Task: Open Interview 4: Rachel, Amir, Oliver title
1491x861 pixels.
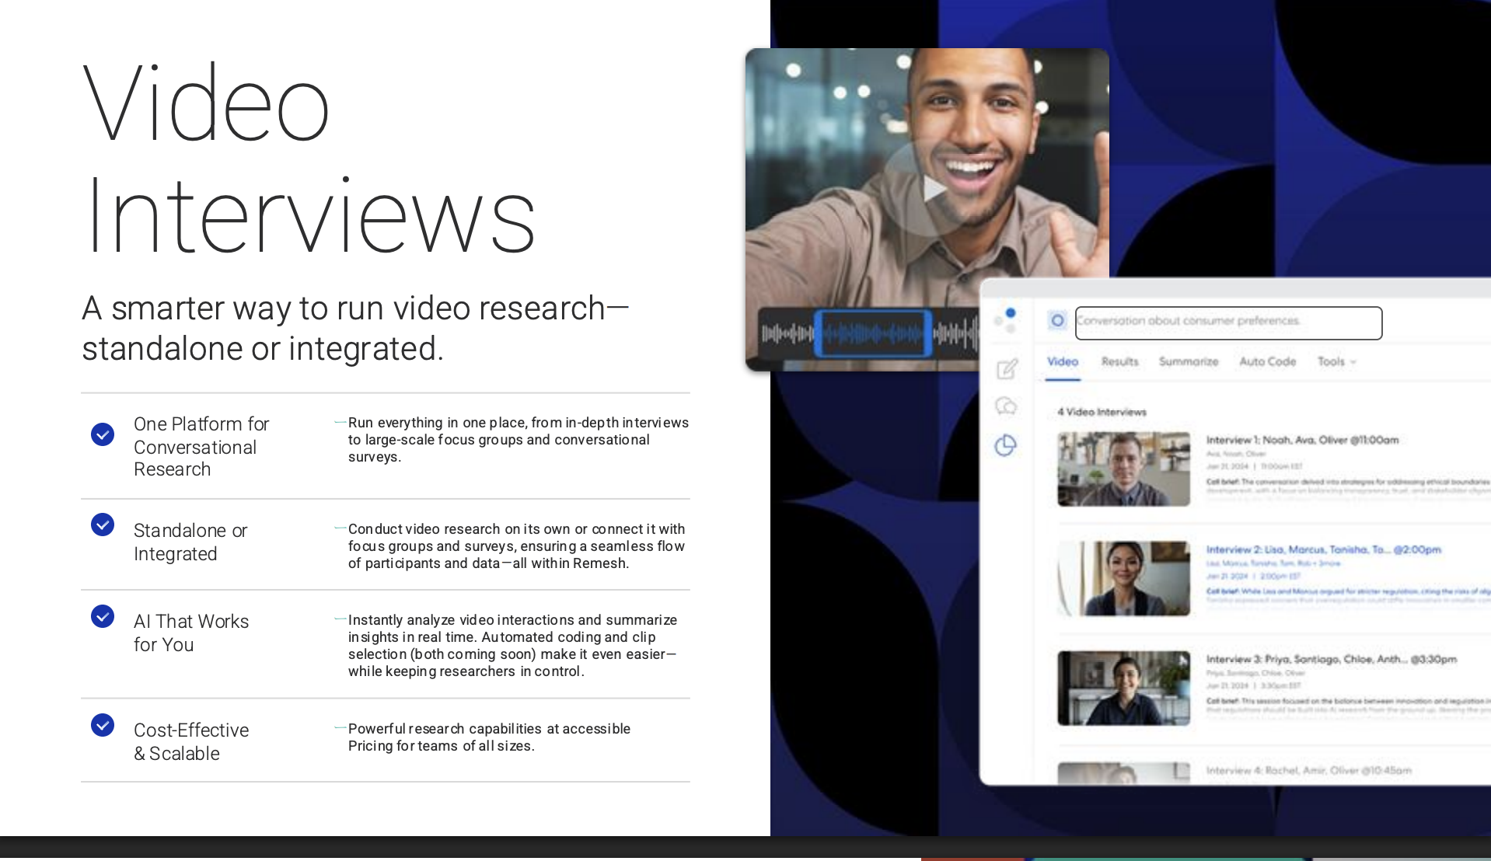Action: 1308,770
